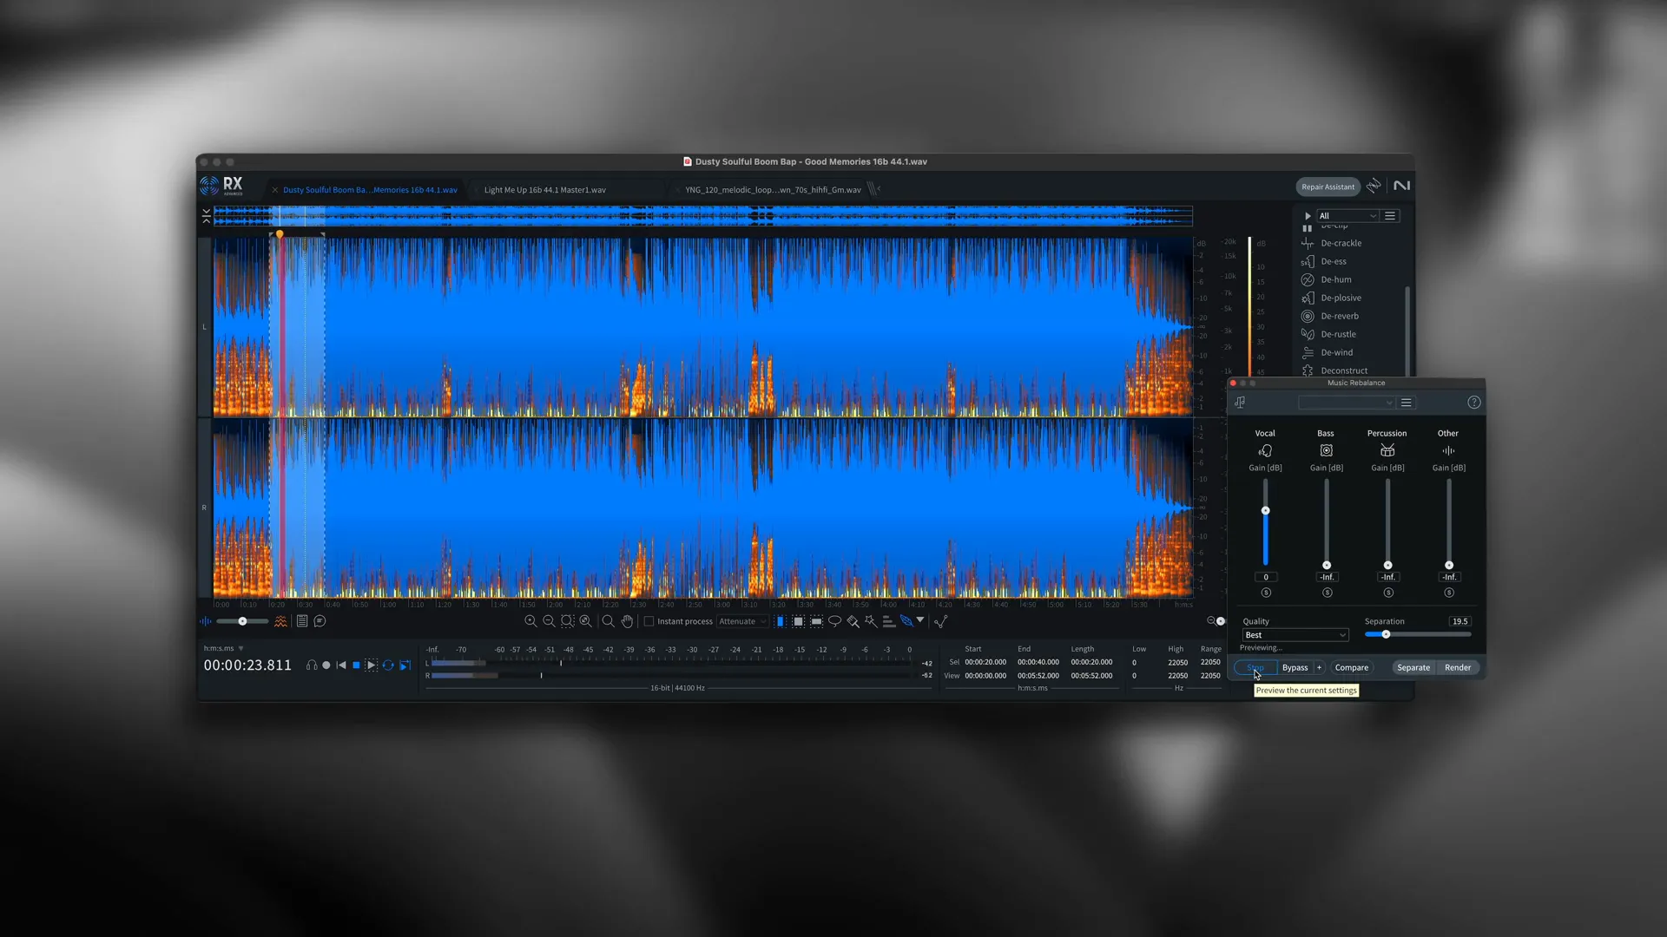Select the zoom tool magnifier
Screen dimensions: 1667x937
pos(608,621)
